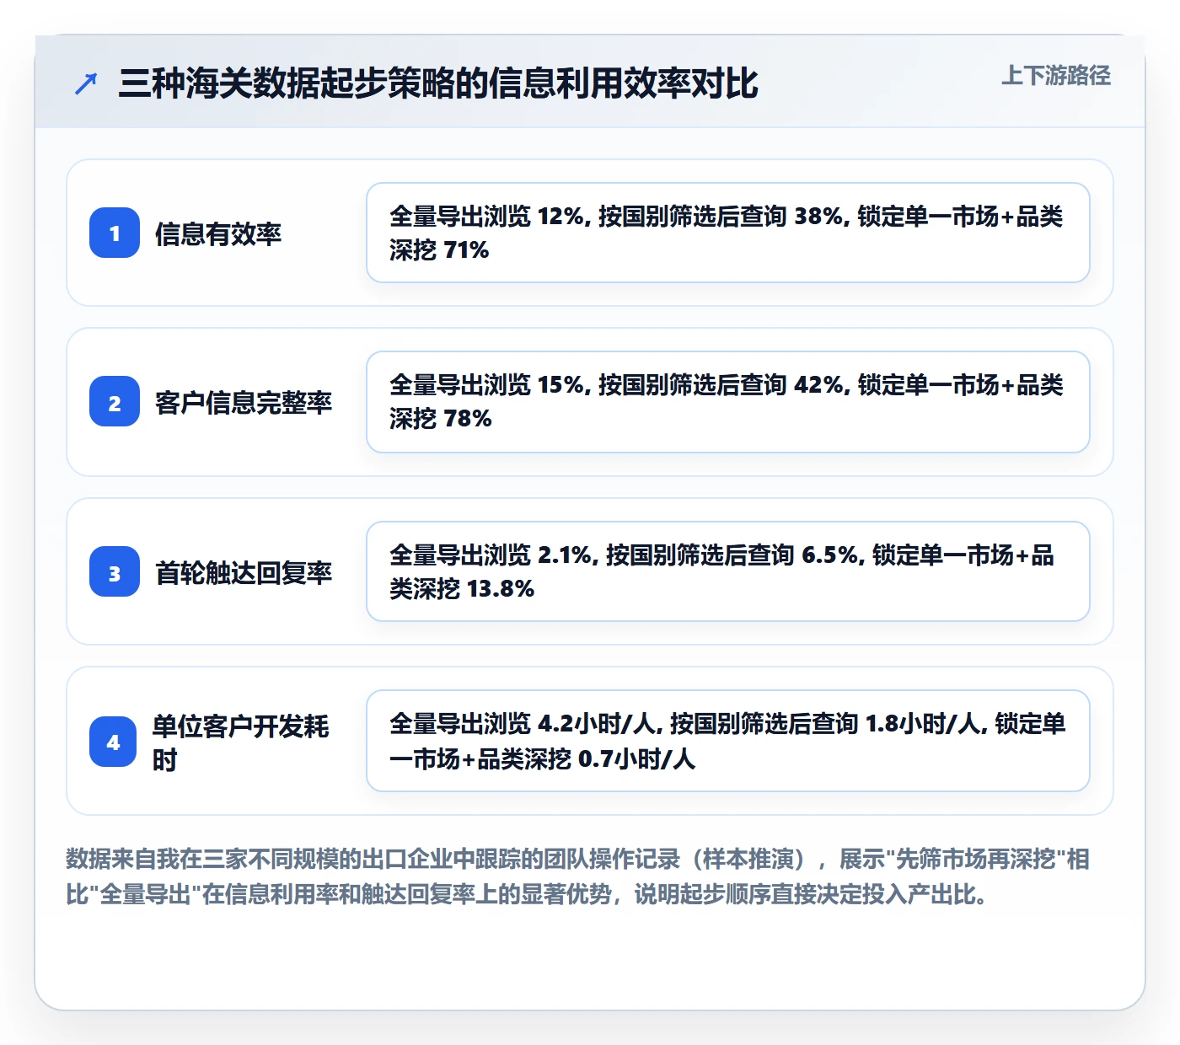Click the number 1 badge for 信息有效率
Screen dimensions: 1180x1045
pos(115,233)
